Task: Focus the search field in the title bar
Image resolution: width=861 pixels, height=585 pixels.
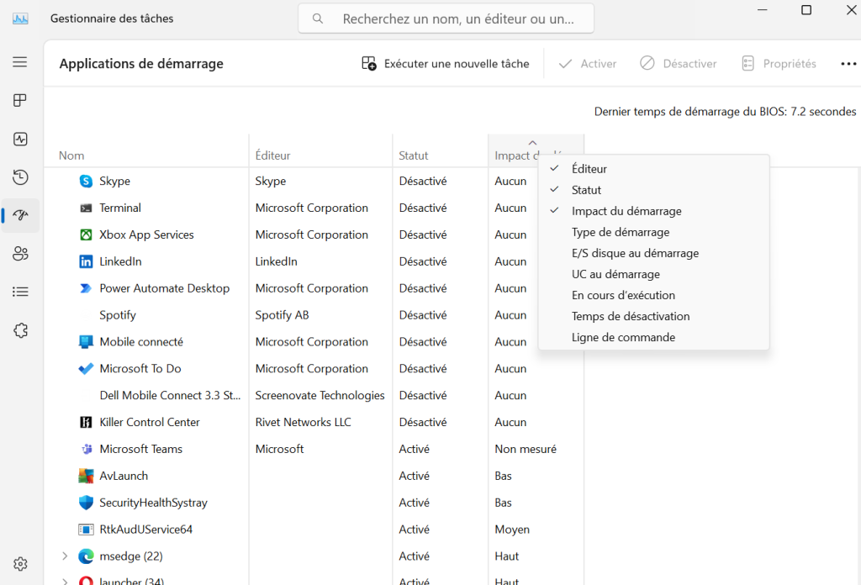Action: [446, 18]
